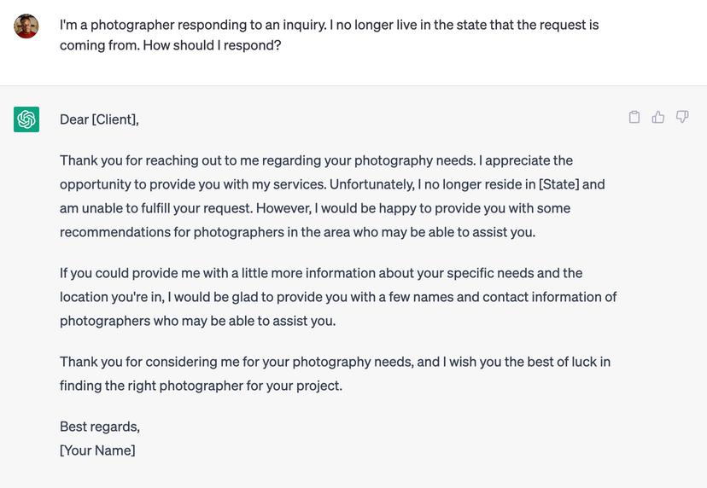Click the "Dear [Client]," greeting line

99,119
